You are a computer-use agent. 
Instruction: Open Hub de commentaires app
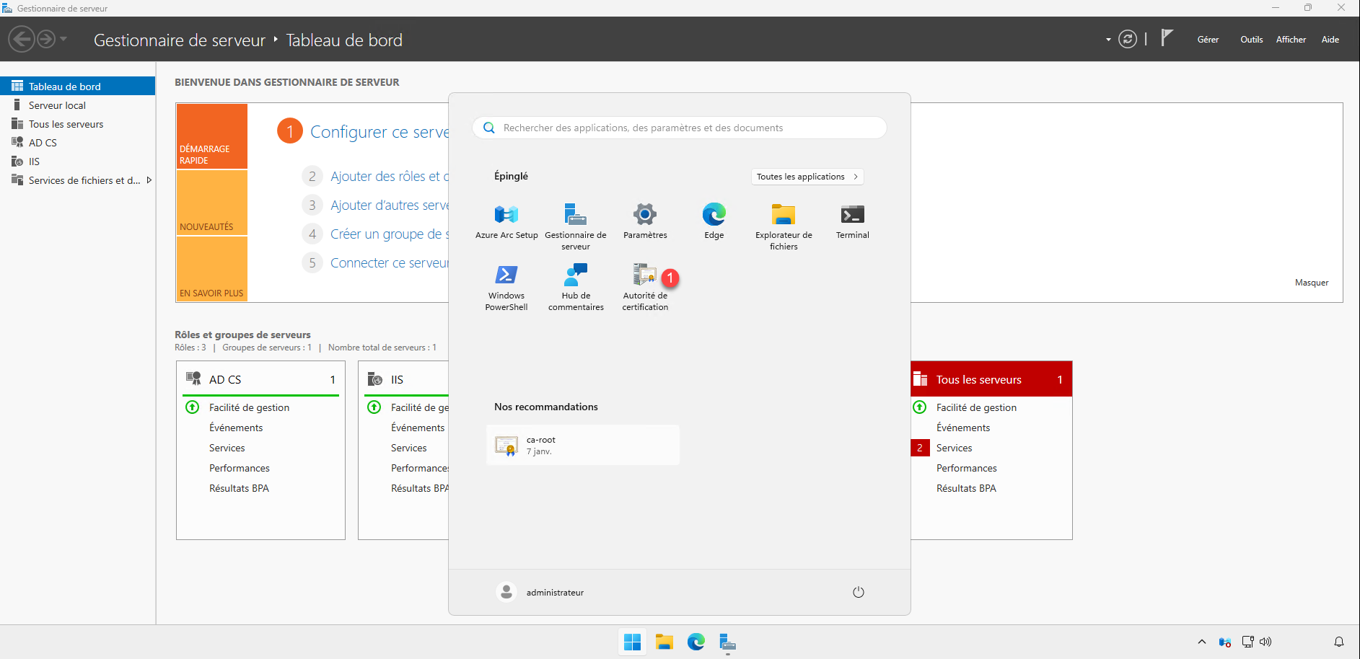575,276
